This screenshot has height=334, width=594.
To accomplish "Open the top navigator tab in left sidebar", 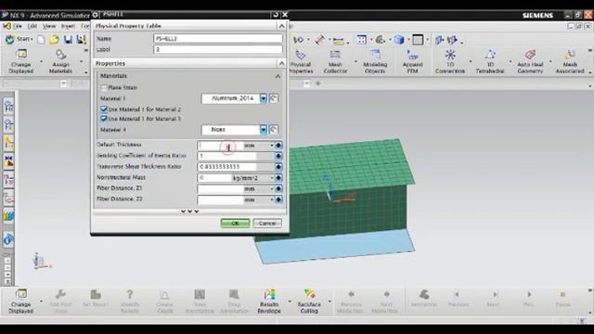I will point(8,106).
